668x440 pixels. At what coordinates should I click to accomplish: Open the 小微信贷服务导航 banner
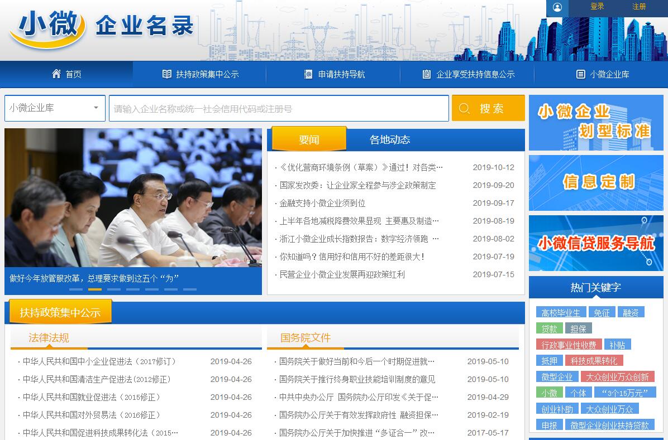click(x=596, y=243)
